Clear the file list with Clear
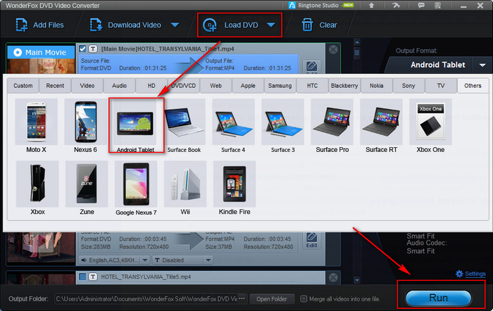 pyautogui.click(x=319, y=25)
